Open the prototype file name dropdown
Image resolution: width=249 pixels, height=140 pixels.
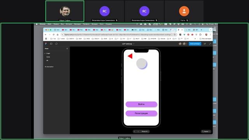coord(128,44)
